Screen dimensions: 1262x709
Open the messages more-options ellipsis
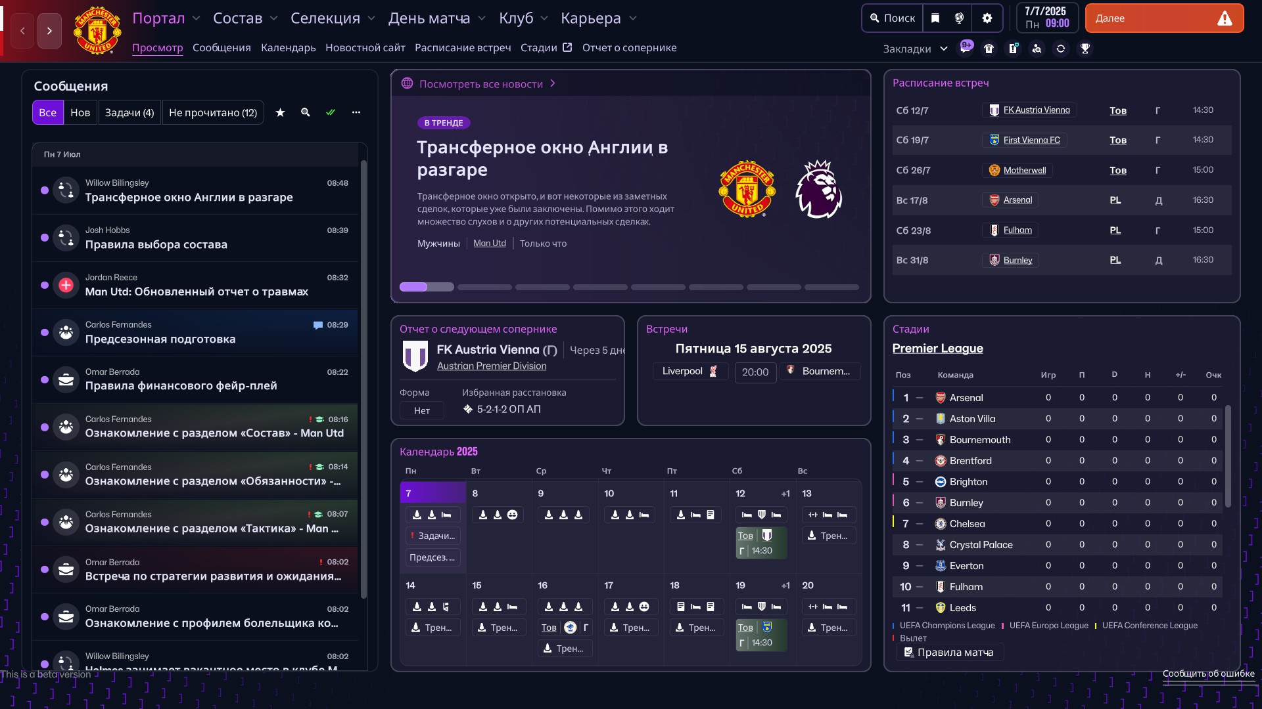(356, 112)
